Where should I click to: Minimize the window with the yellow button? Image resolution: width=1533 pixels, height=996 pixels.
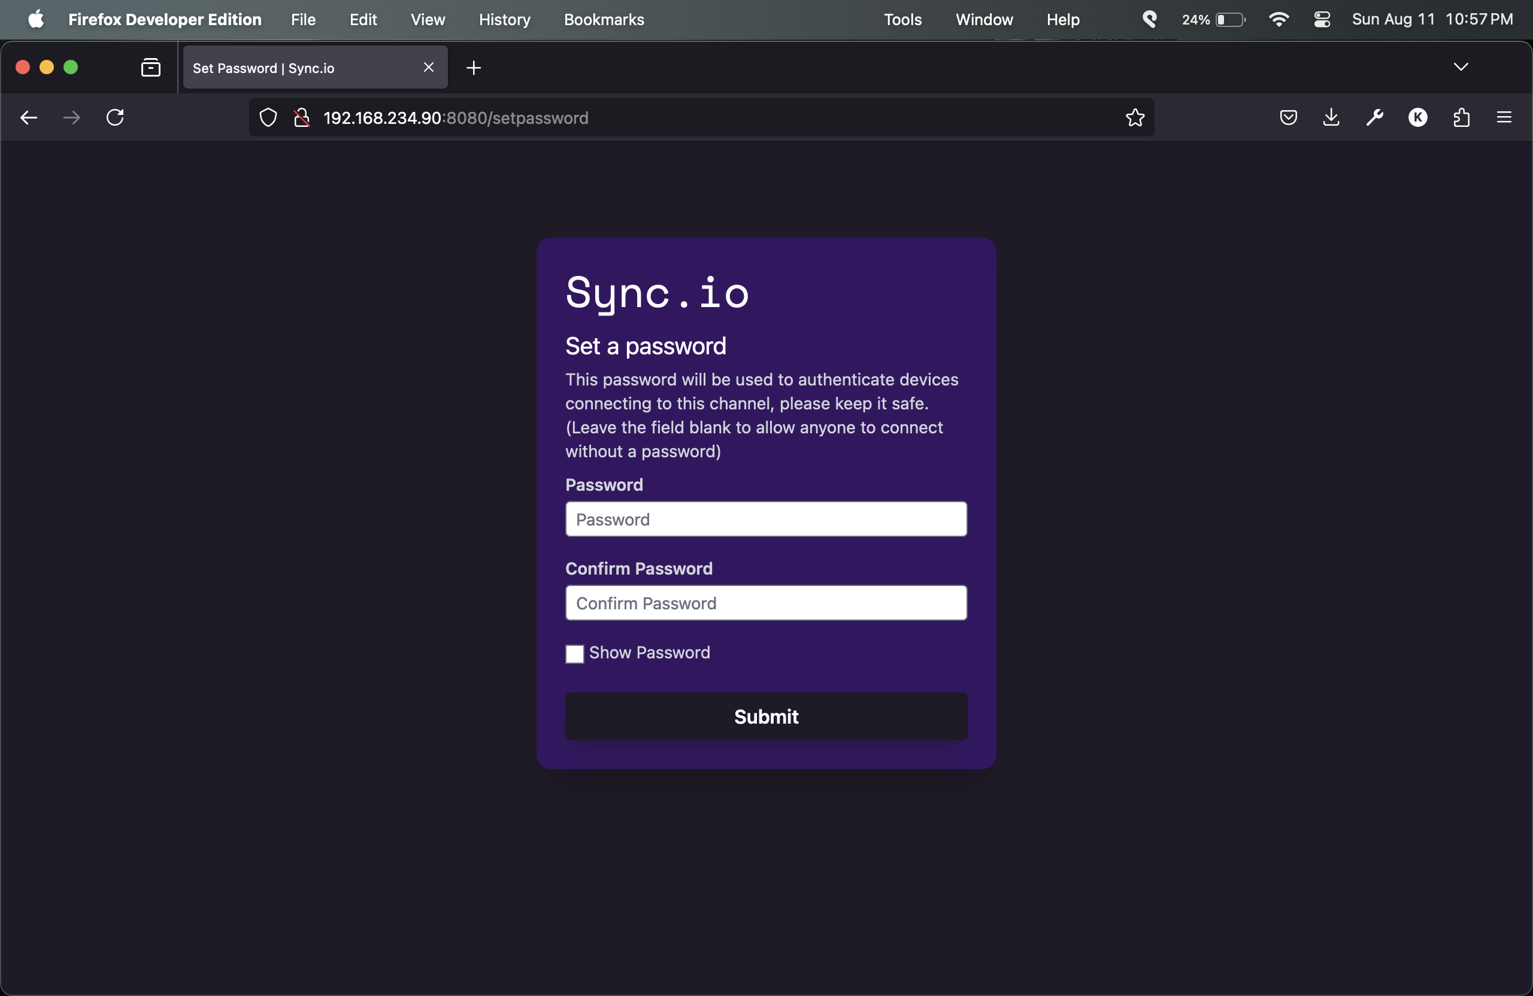pos(46,67)
